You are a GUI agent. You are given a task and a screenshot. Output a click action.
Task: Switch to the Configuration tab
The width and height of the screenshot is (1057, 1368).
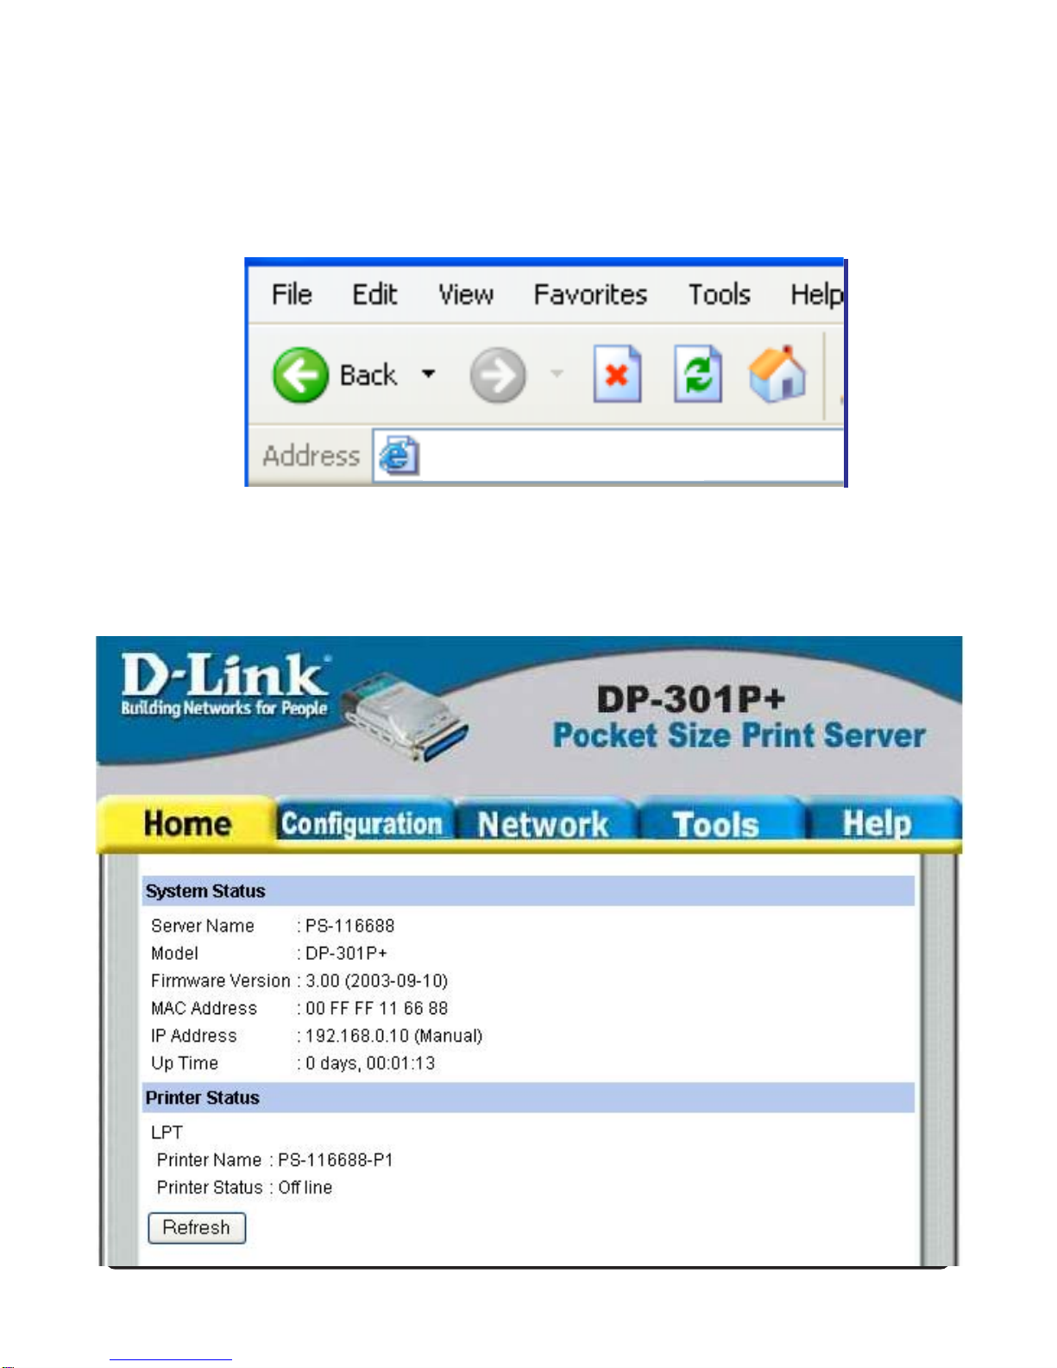tap(362, 823)
